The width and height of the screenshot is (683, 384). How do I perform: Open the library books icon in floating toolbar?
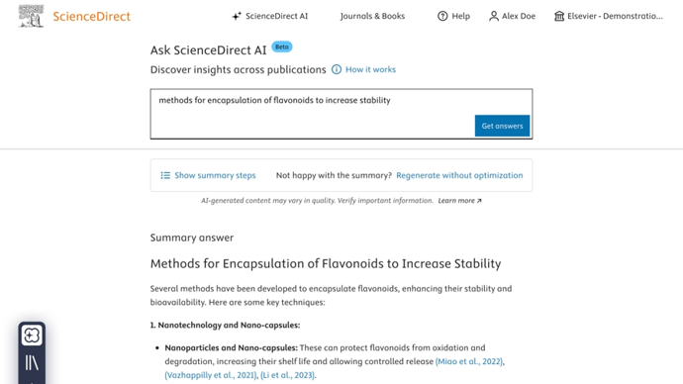(32, 362)
